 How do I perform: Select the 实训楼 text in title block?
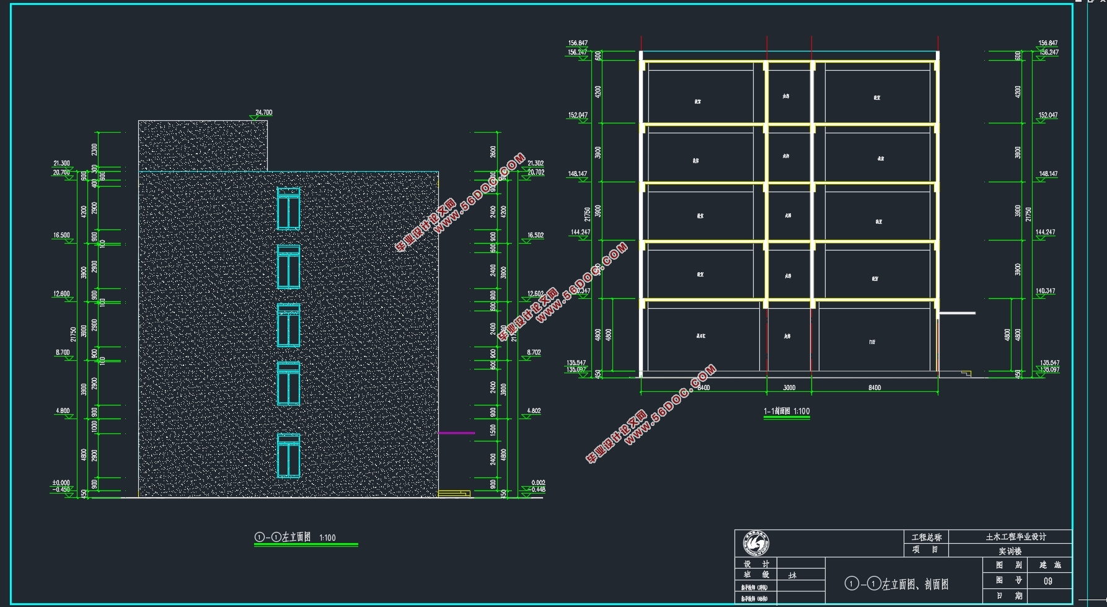[1010, 551]
